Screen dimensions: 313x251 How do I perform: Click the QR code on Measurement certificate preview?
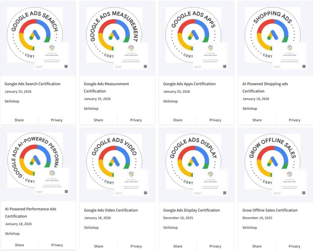tap(145, 66)
